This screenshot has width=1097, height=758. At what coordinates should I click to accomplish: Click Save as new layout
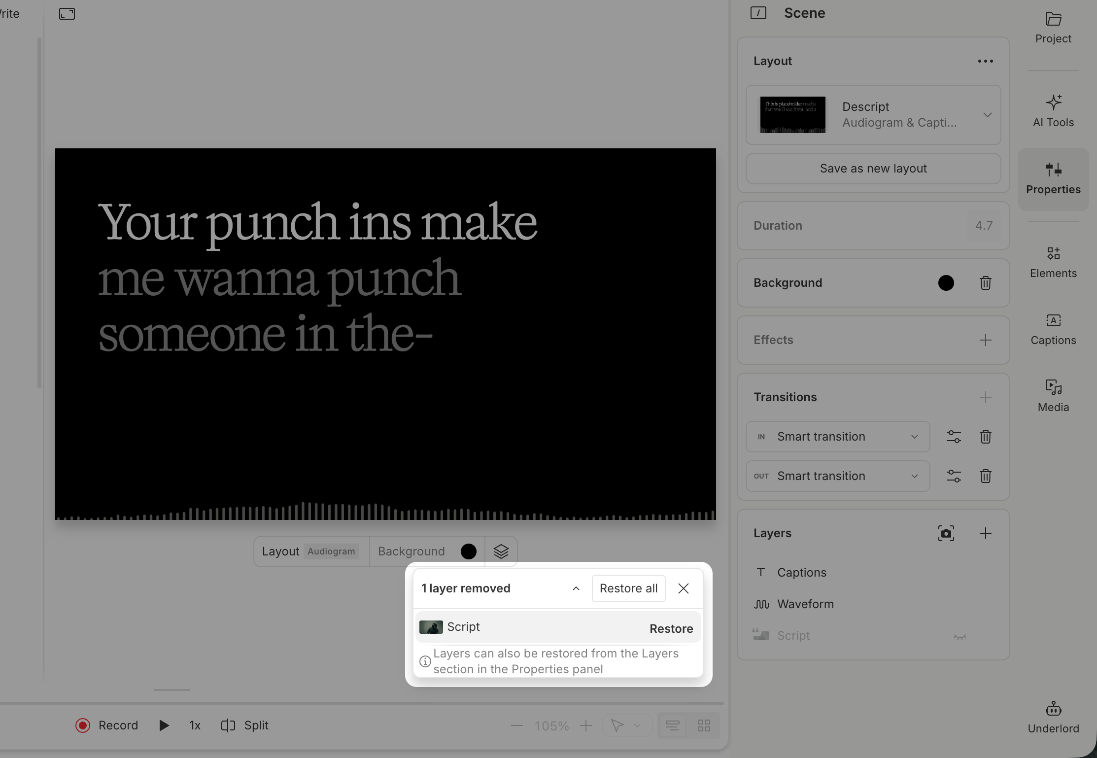coord(873,168)
